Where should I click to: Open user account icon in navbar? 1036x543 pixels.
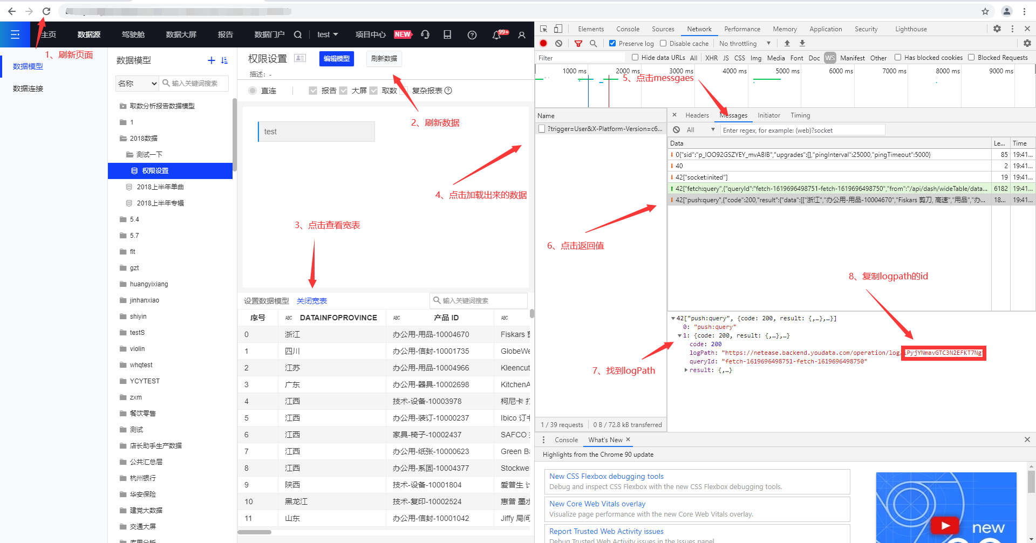click(522, 35)
